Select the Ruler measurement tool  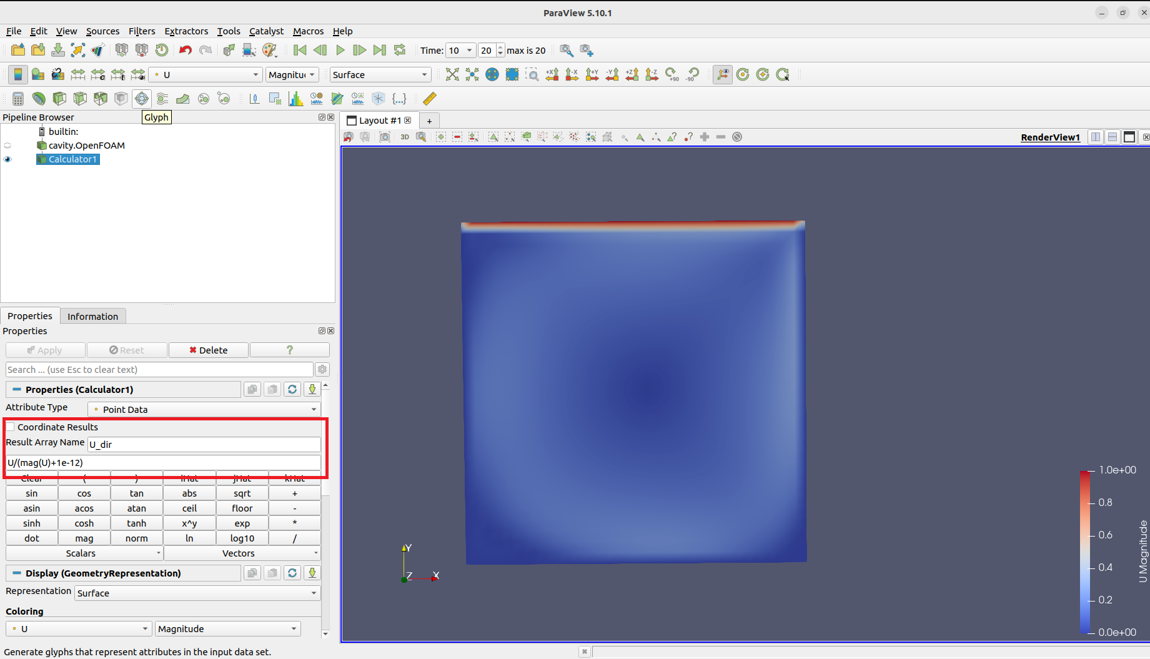click(430, 99)
